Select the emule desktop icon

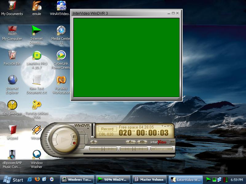pos(37,8)
